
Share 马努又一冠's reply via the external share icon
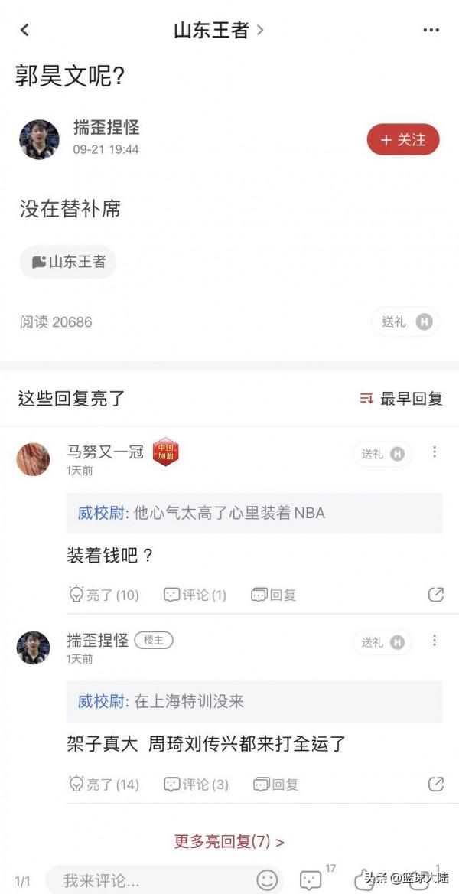coord(436,594)
